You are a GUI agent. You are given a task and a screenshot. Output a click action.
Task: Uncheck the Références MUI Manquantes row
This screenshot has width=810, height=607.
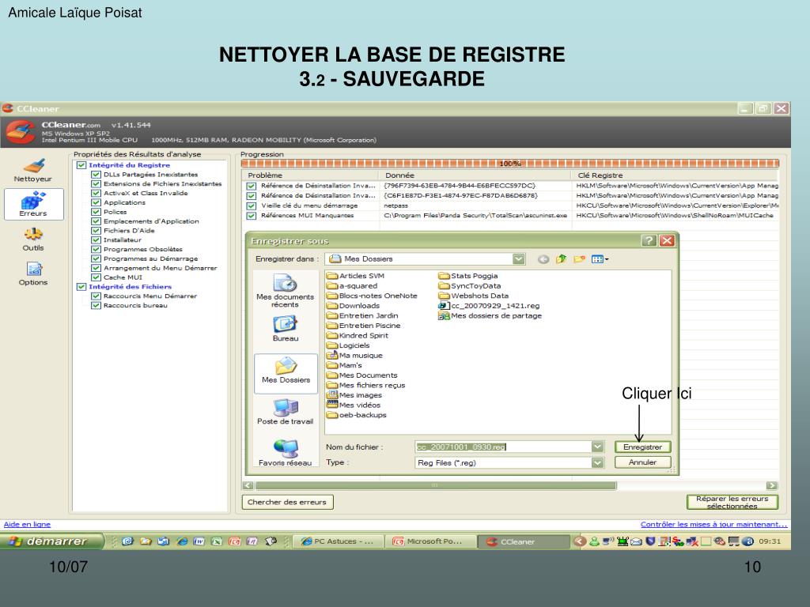[x=251, y=216]
